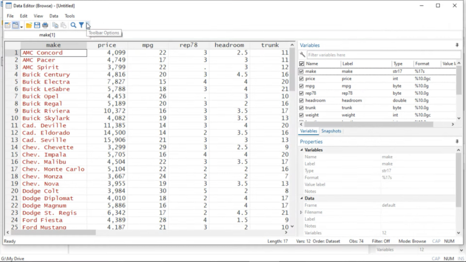Select the Variables tab

pyautogui.click(x=308, y=131)
